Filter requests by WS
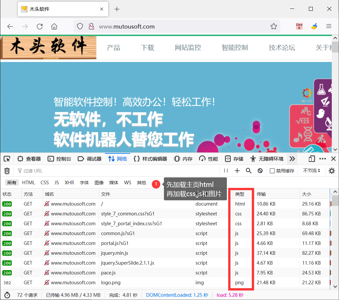The width and height of the screenshot is (339, 300). click(128, 183)
